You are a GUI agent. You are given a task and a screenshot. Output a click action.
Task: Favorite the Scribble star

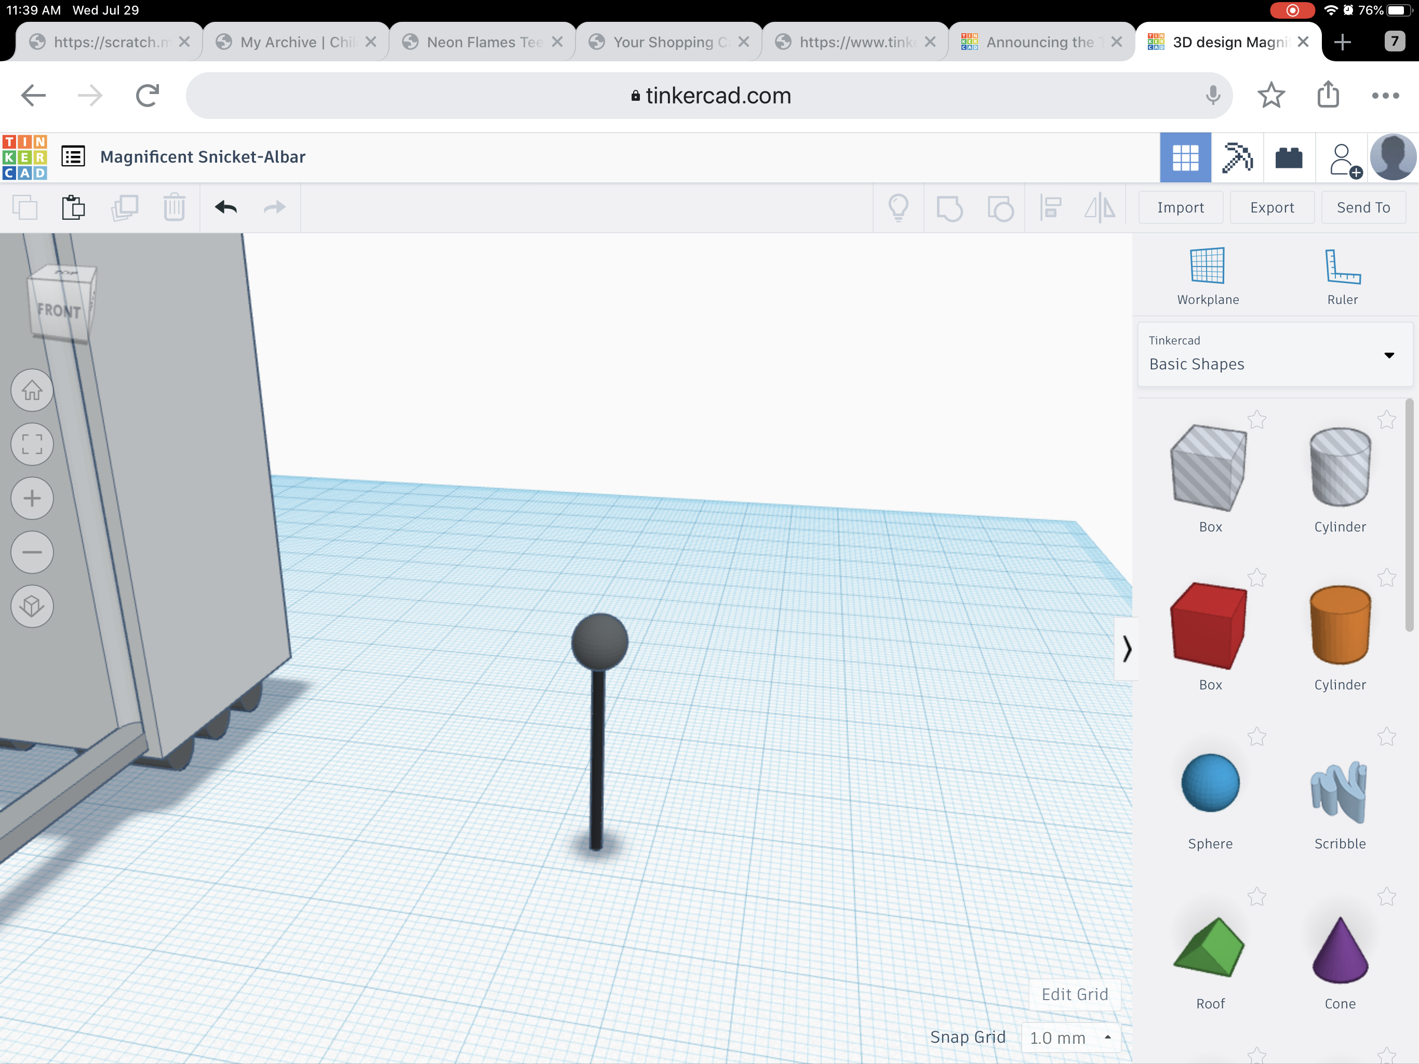(x=1386, y=737)
